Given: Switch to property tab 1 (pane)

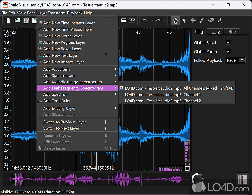Looking at the screenshot, I should tap(199, 32).
